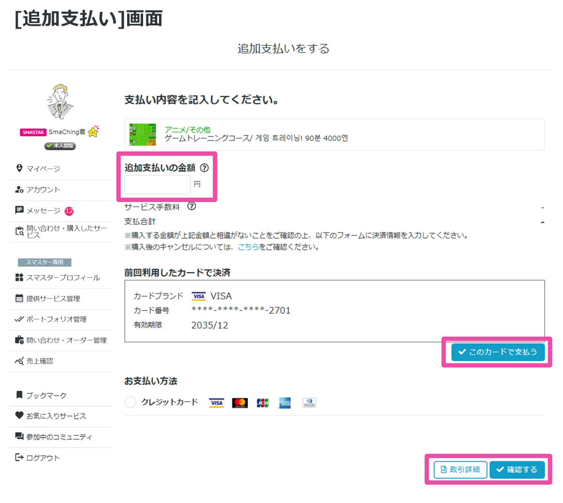Open アカウント in the sidebar menu
Viewport: 563px width, 503px height.
click(x=43, y=189)
